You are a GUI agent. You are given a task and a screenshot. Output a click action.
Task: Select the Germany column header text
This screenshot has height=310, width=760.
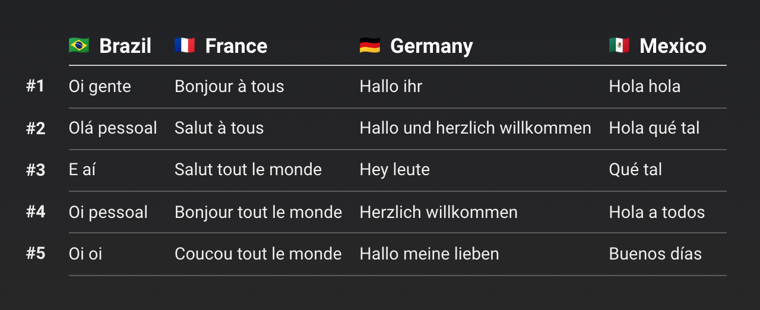(x=431, y=46)
